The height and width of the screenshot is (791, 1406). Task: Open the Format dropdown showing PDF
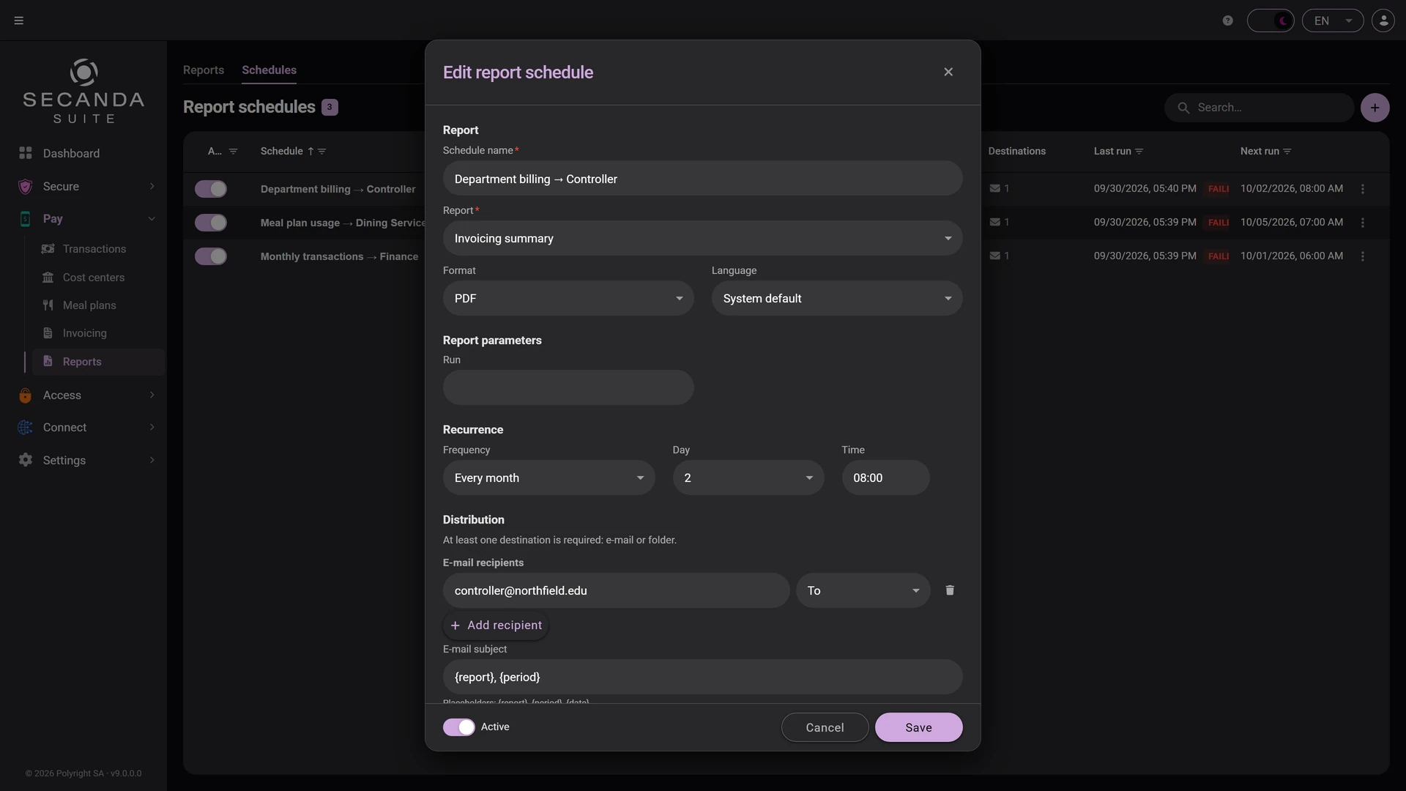pos(568,298)
